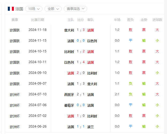Click 法国 away team in 2024-07-10 row

tap(90, 95)
